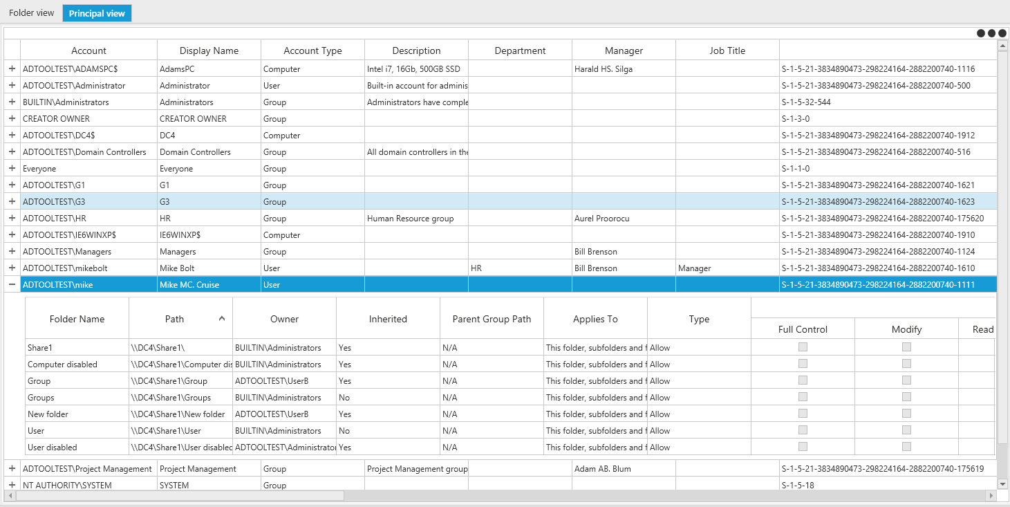Click the Applies To column header
Screen dimensions: 1010x507
click(x=595, y=319)
